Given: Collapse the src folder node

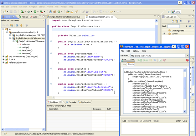Looking at the screenshot, I should pyautogui.click(x=3, y=29).
